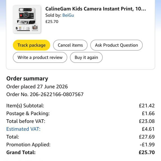
Task: Choose Write a product review
Action: point(40,57)
